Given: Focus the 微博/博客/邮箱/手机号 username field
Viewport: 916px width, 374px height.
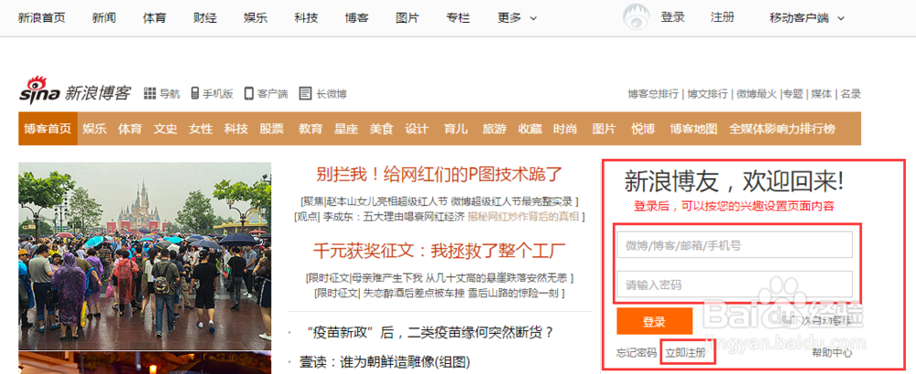Looking at the screenshot, I should click(x=735, y=245).
